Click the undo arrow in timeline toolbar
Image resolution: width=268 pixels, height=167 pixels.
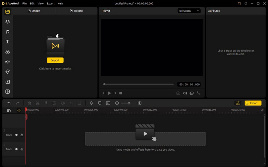9,103
